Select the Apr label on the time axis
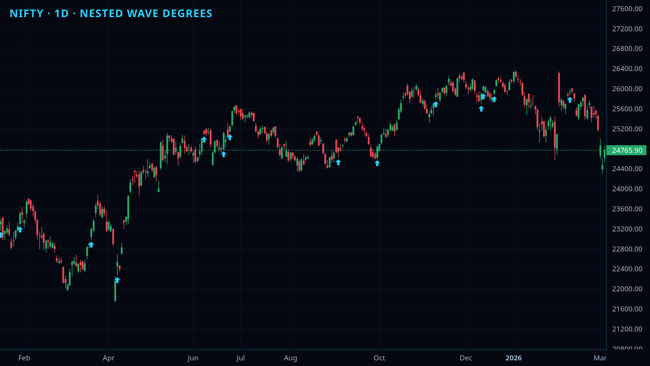The width and height of the screenshot is (650, 366). 109,358
